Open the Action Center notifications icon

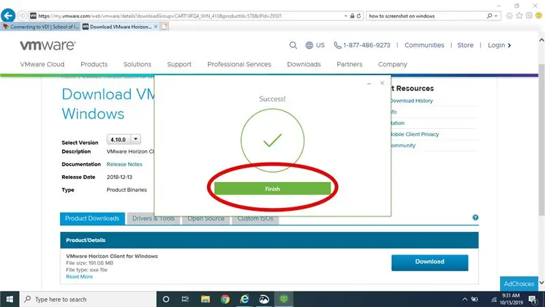(x=533, y=299)
